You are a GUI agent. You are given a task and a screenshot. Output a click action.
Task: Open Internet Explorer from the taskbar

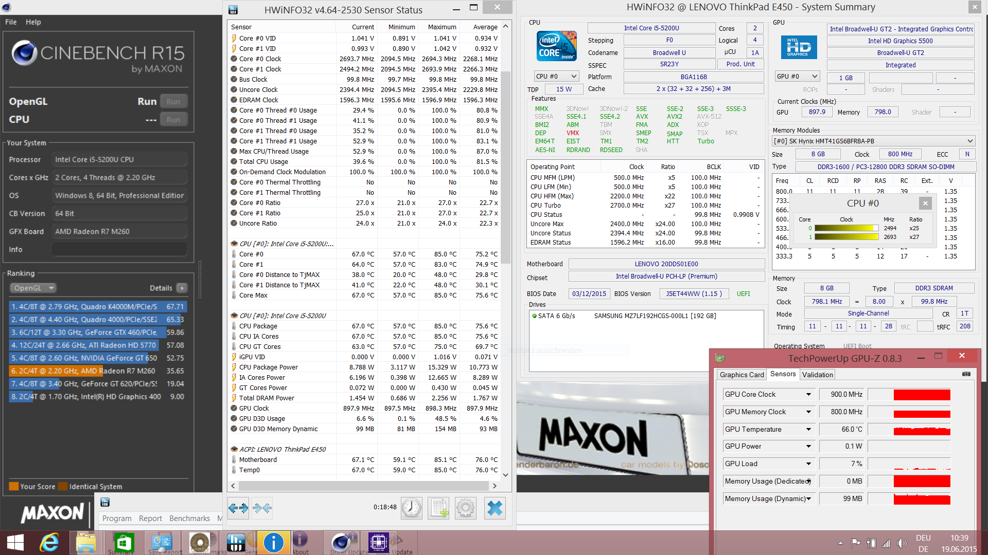49,542
